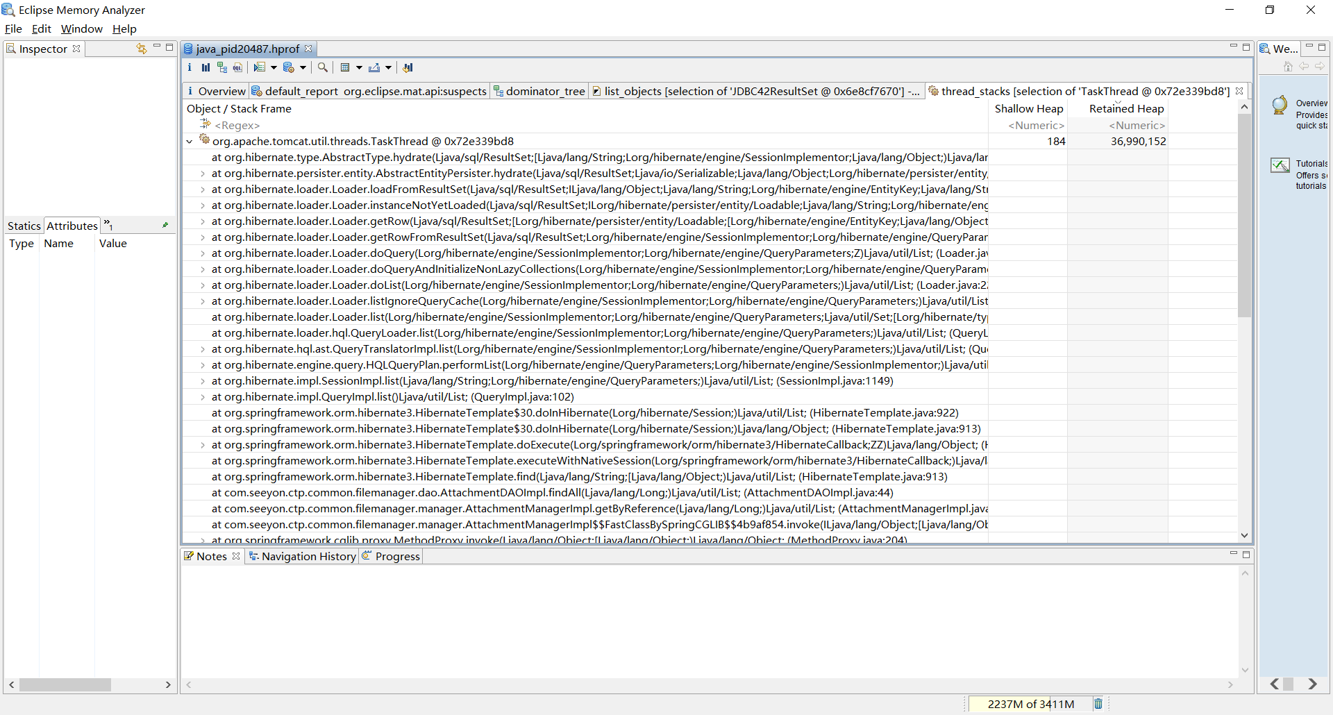Click the 2237M of 3411M heap status bar
Image resolution: width=1333 pixels, height=715 pixels.
tap(1030, 704)
